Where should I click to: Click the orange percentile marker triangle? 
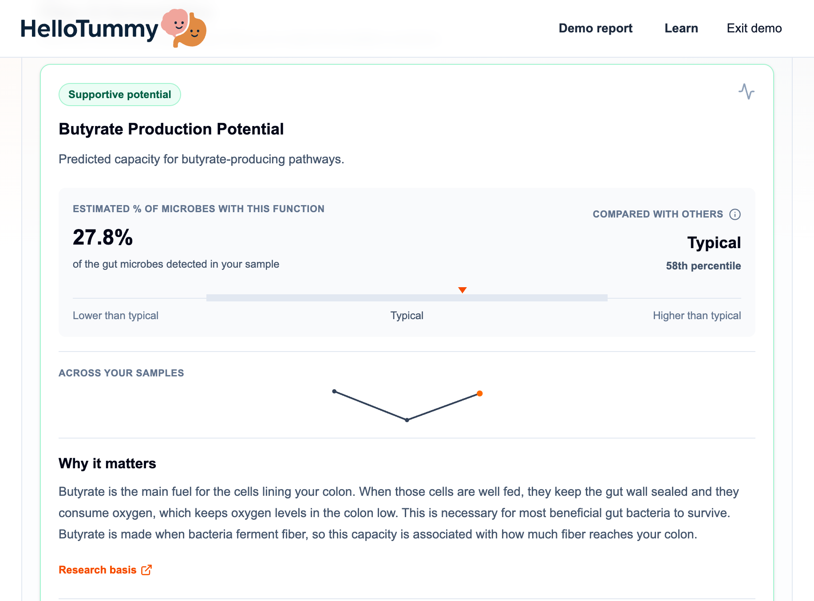[462, 290]
